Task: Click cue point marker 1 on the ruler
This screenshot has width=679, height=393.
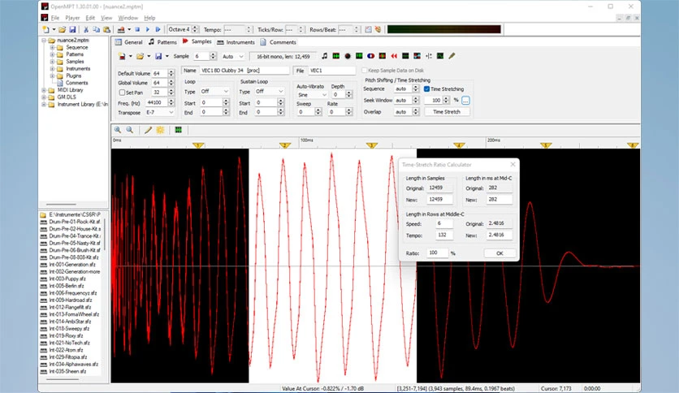Action: tap(198, 145)
